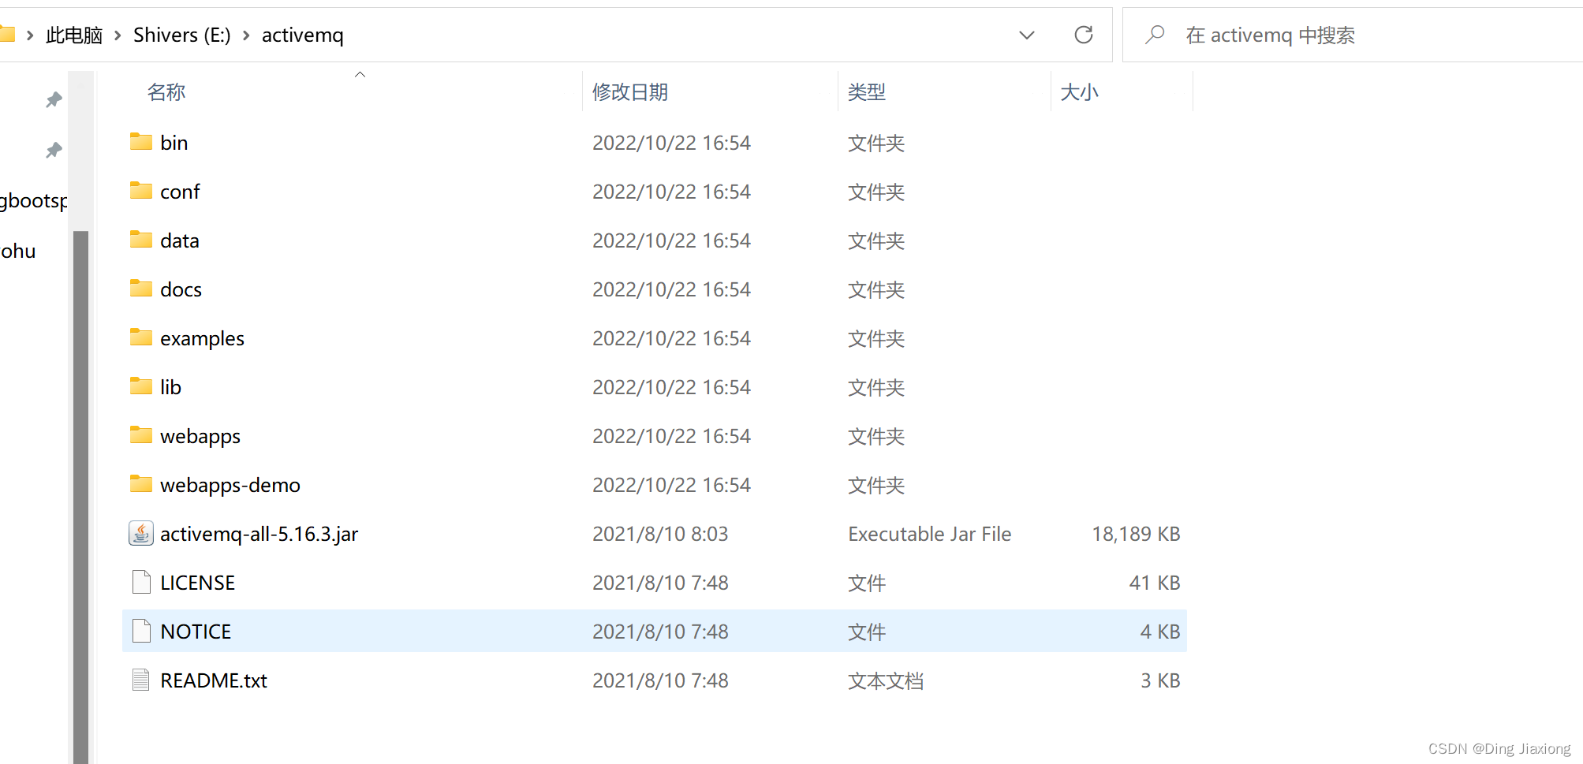Click the 18,189 KB size value

click(1136, 534)
